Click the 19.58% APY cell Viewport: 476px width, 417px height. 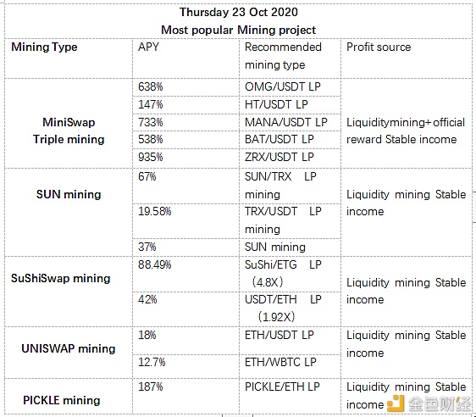185,221
